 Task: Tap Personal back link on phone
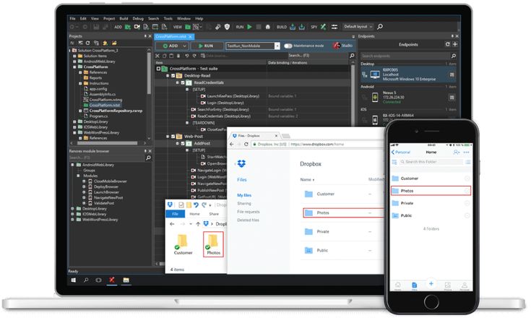click(x=401, y=152)
